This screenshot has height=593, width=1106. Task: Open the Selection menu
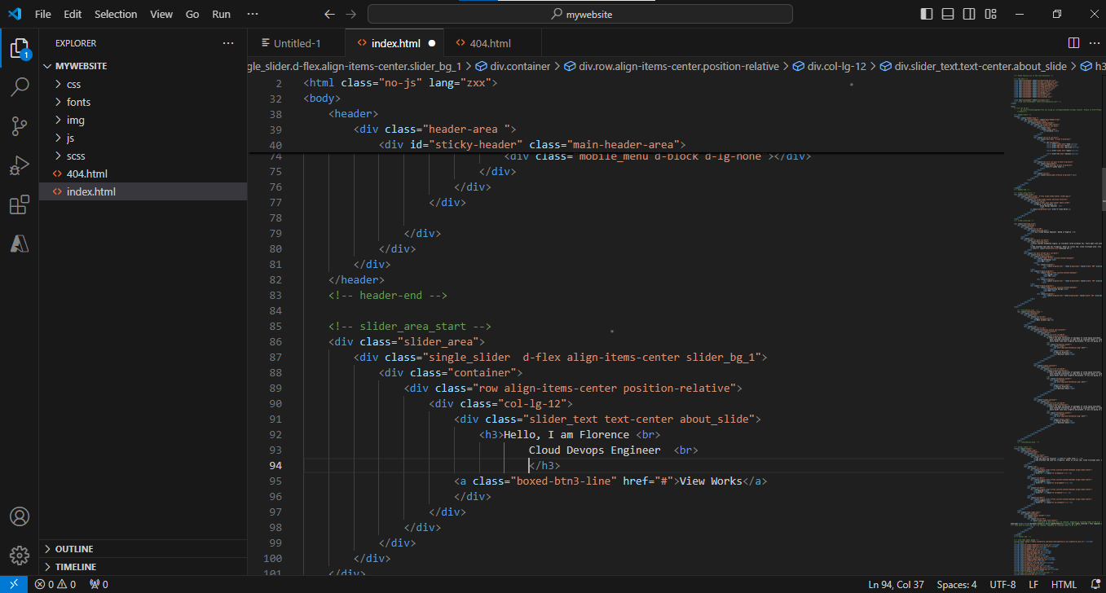116,14
